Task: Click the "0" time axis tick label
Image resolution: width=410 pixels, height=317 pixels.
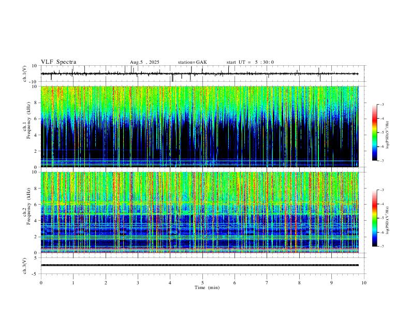Action: 41,283
